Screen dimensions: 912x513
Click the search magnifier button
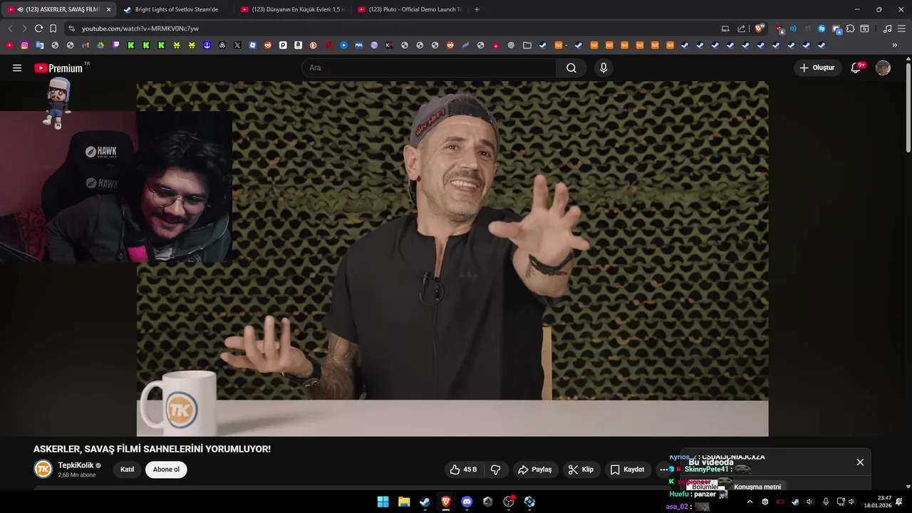(x=571, y=68)
